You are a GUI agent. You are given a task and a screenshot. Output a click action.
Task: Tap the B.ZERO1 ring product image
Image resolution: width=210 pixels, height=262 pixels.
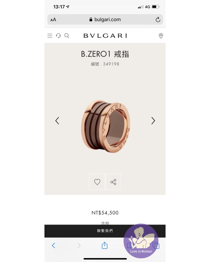(105, 126)
